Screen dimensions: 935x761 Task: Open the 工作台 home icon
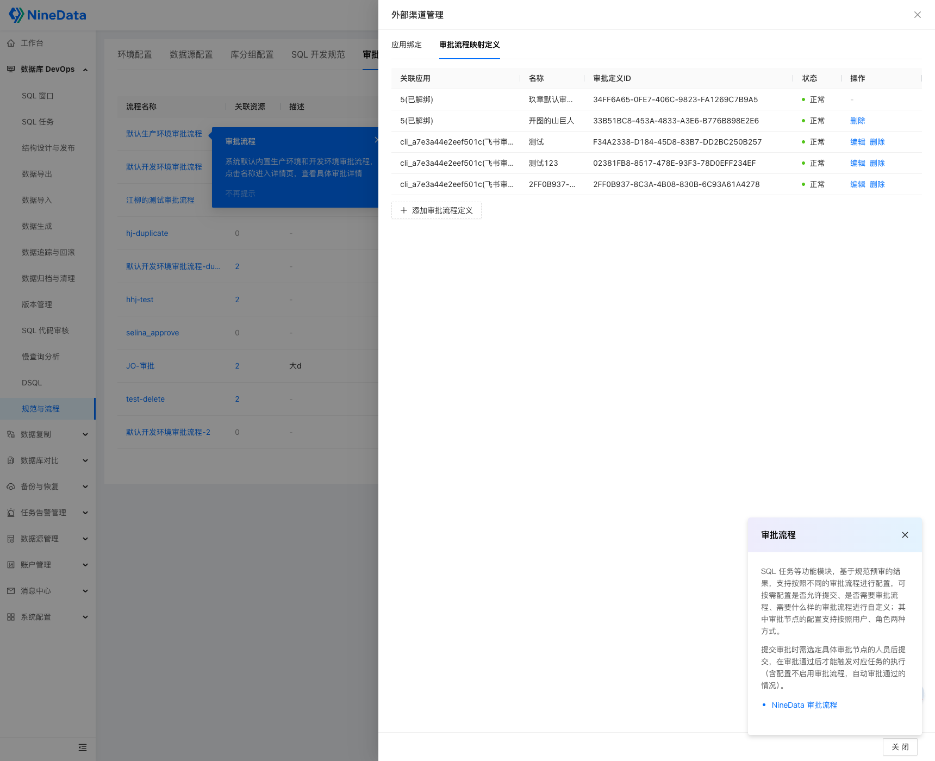tap(11, 43)
